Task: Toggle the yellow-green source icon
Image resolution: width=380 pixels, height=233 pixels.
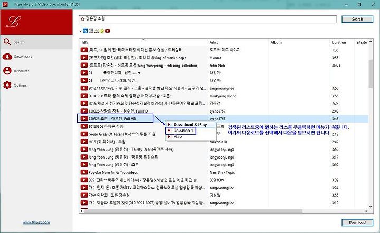Action: pos(102,31)
